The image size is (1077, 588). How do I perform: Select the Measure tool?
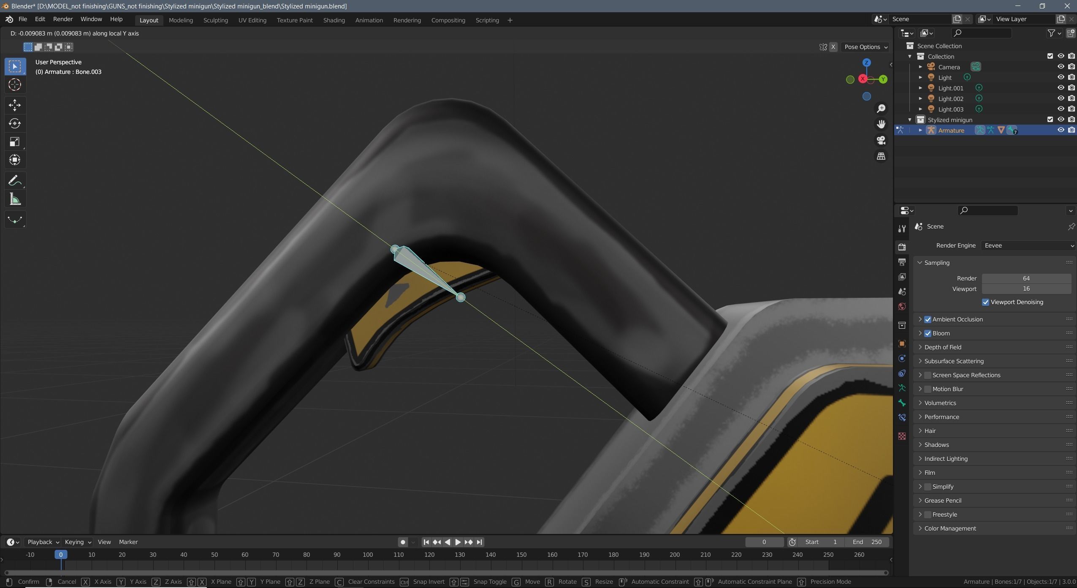tap(15, 199)
